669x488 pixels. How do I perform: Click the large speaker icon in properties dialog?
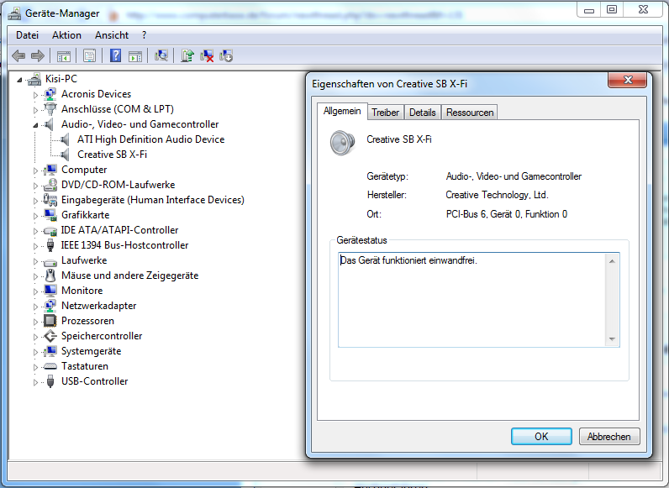pyautogui.click(x=342, y=143)
